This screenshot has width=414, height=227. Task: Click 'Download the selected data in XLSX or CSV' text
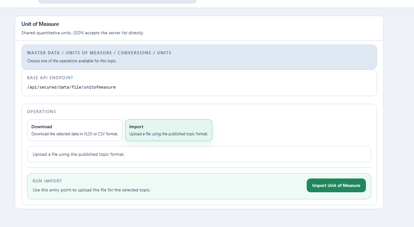[x=75, y=134]
